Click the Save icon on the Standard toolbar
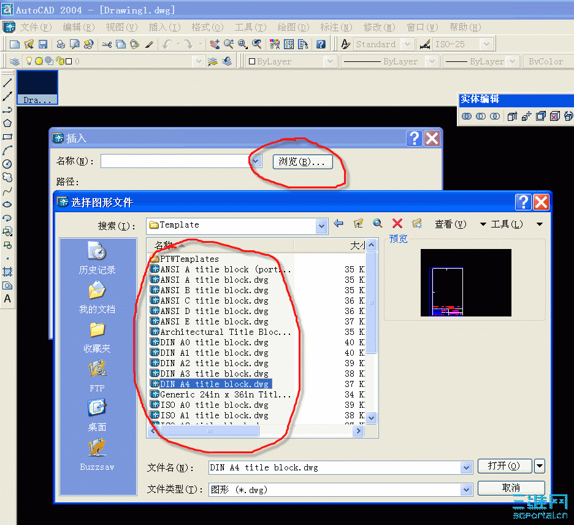Screen dimensions: 574x525 click(x=42, y=44)
